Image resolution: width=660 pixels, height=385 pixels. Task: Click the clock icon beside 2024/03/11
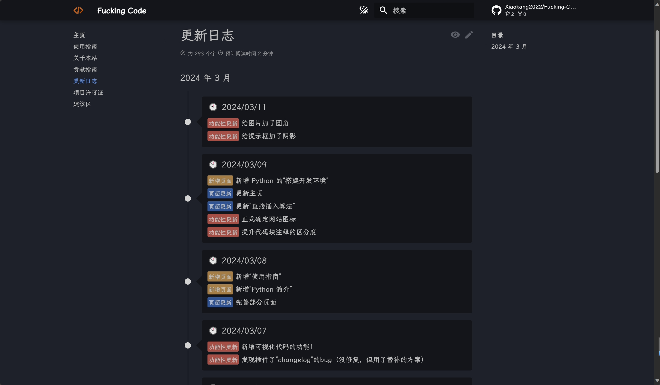point(213,107)
